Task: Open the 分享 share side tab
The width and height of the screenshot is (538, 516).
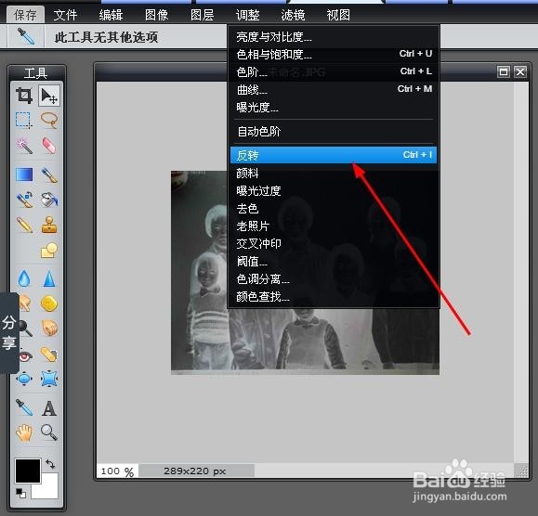Action: click(x=9, y=332)
